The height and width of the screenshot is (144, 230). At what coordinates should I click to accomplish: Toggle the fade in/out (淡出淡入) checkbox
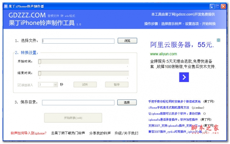point(19,85)
